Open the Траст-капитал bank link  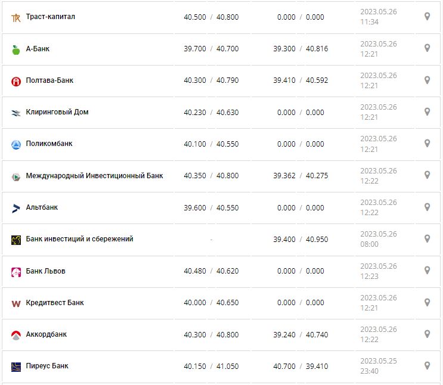click(51, 17)
